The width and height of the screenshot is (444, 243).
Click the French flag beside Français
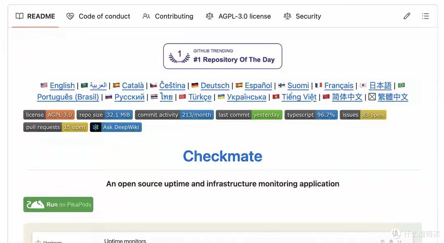319,85
